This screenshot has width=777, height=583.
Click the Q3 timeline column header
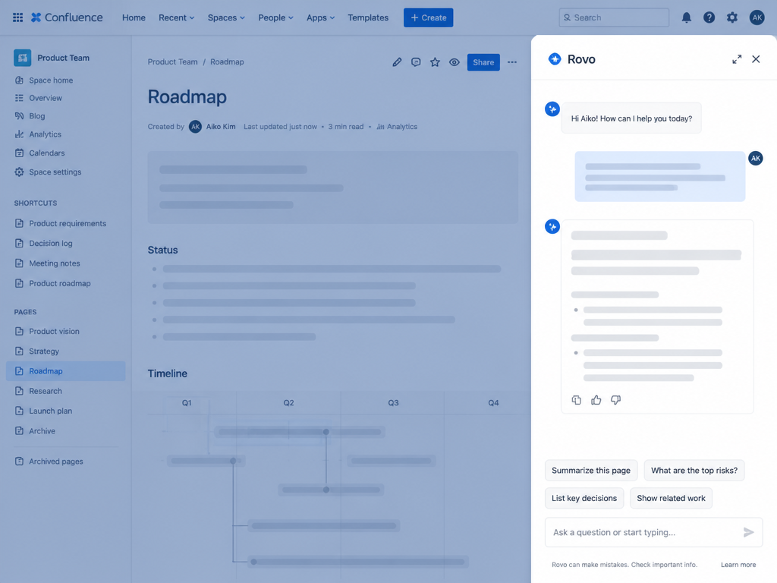[x=393, y=403]
